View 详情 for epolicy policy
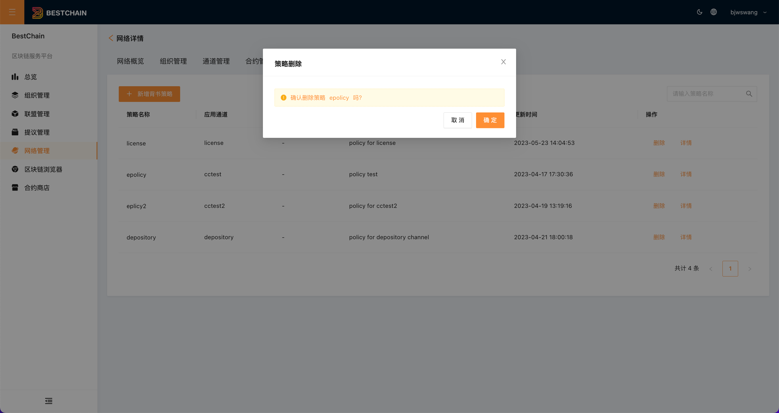The image size is (779, 413). [686, 174]
